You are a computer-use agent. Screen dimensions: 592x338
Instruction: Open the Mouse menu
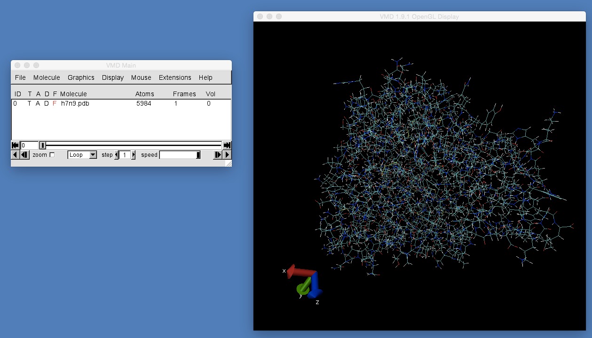coord(141,77)
